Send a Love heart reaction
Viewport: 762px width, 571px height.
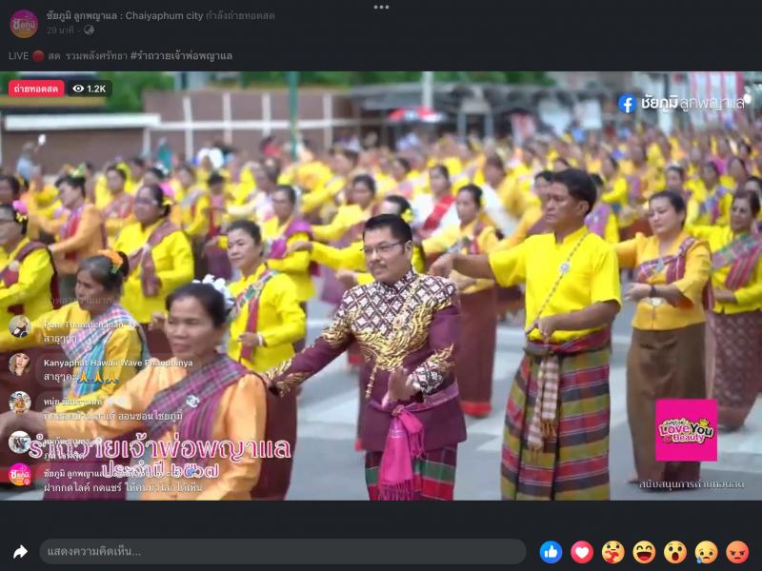pos(582,552)
